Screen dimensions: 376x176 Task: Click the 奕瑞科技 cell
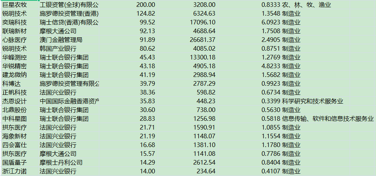(15, 22)
